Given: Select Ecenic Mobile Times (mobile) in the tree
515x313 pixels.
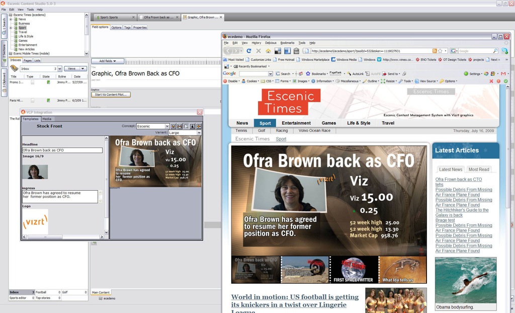Looking at the screenshot, I should coord(31,53).
